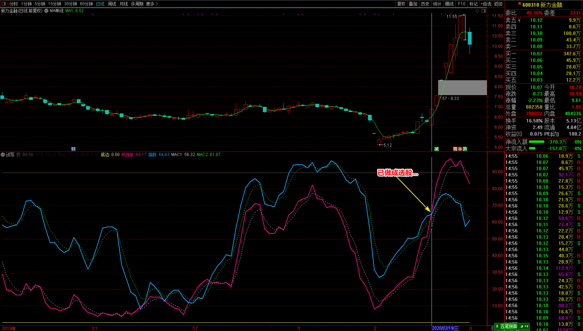Click the 大宗流入 green bar

[x=532, y=148]
